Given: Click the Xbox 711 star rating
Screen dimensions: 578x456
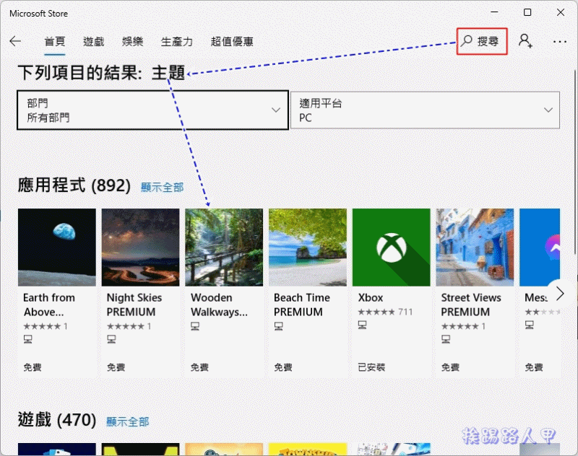Looking at the screenshot, I should pos(385,312).
